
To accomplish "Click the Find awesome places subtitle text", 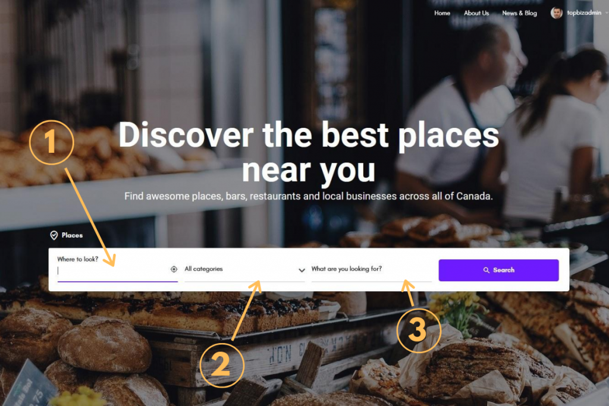I will point(309,196).
